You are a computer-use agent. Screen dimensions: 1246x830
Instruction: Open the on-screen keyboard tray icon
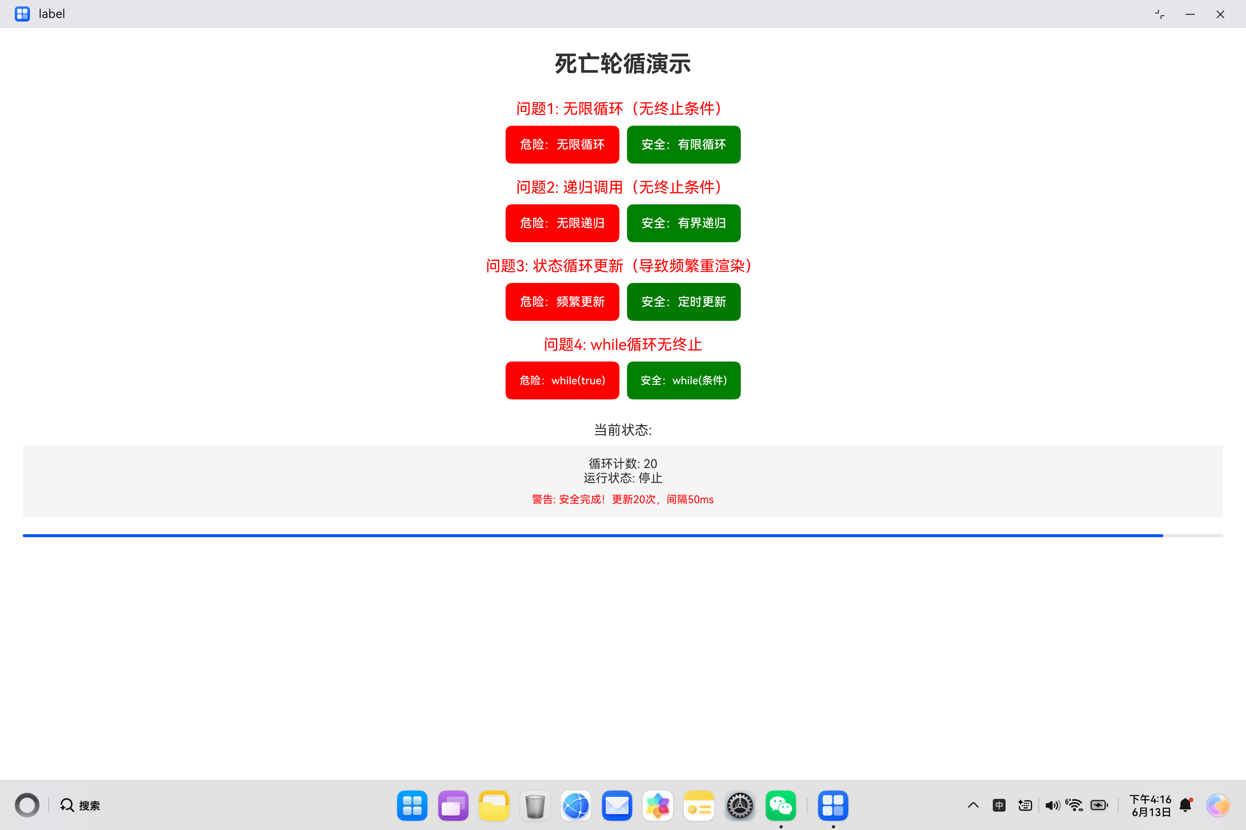1025,805
